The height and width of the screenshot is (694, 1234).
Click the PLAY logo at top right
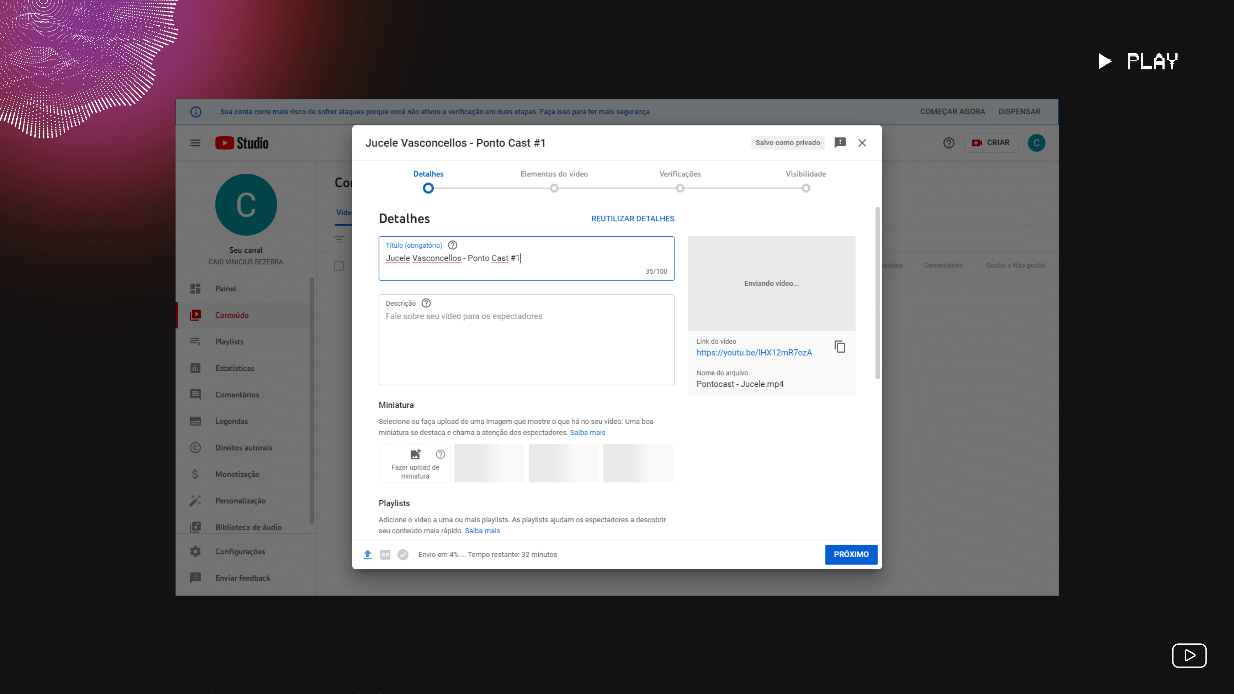tap(1138, 61)
